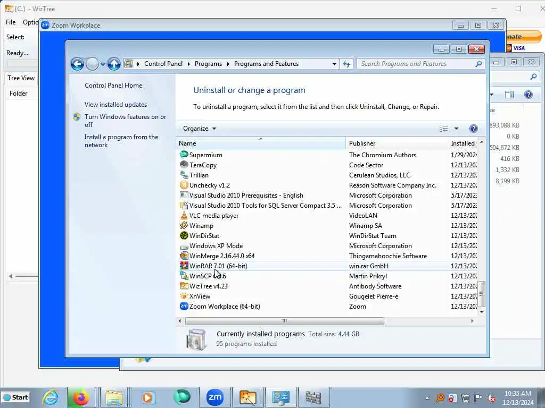
Task: Click the Programs breadcrumb
Action: (x=208, y=64)
